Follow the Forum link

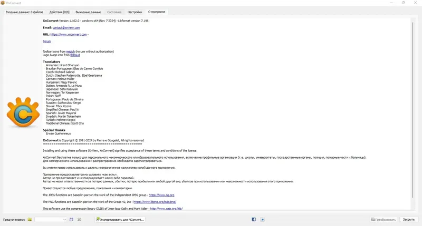coord(46,42)
